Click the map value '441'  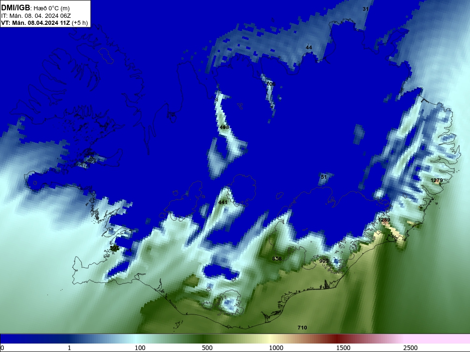click(223, 202)
